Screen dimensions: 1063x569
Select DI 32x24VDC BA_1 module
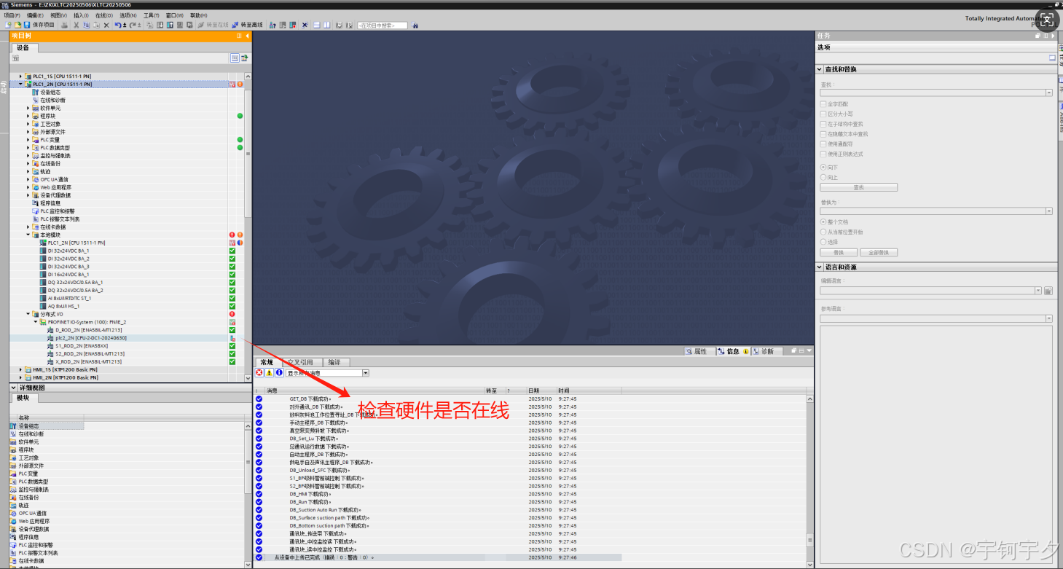pyautogui.click(x=68, y=251)
